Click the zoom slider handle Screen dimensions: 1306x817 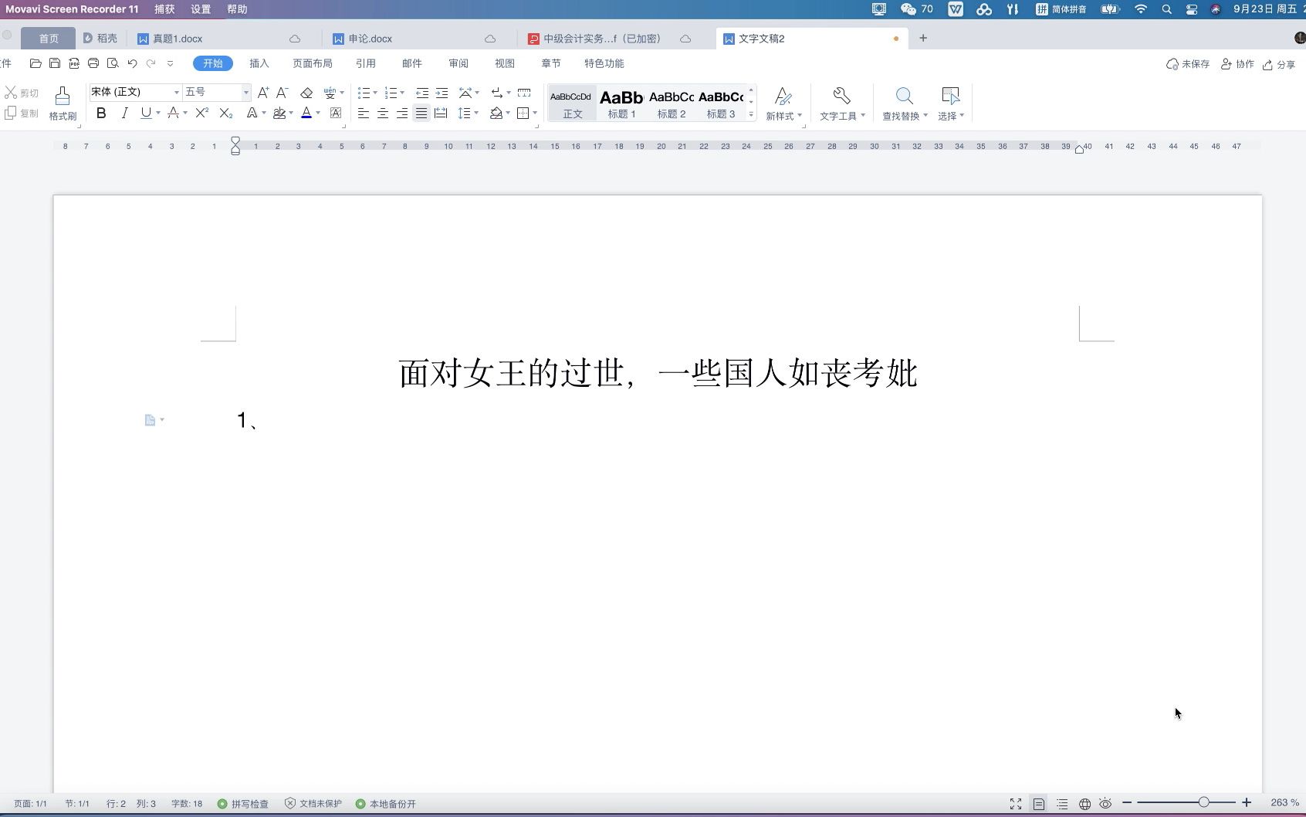(x=1203, y=803)
